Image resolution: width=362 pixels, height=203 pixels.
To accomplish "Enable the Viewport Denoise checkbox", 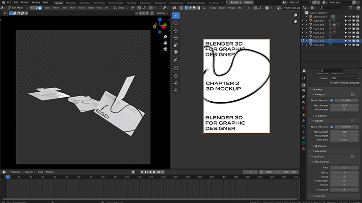I will click(x=316, y=116).
